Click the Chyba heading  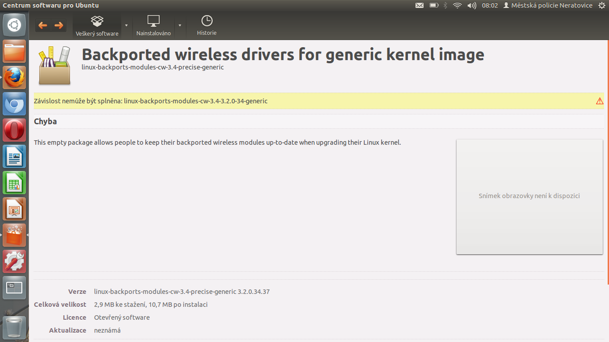pos(45,122)
